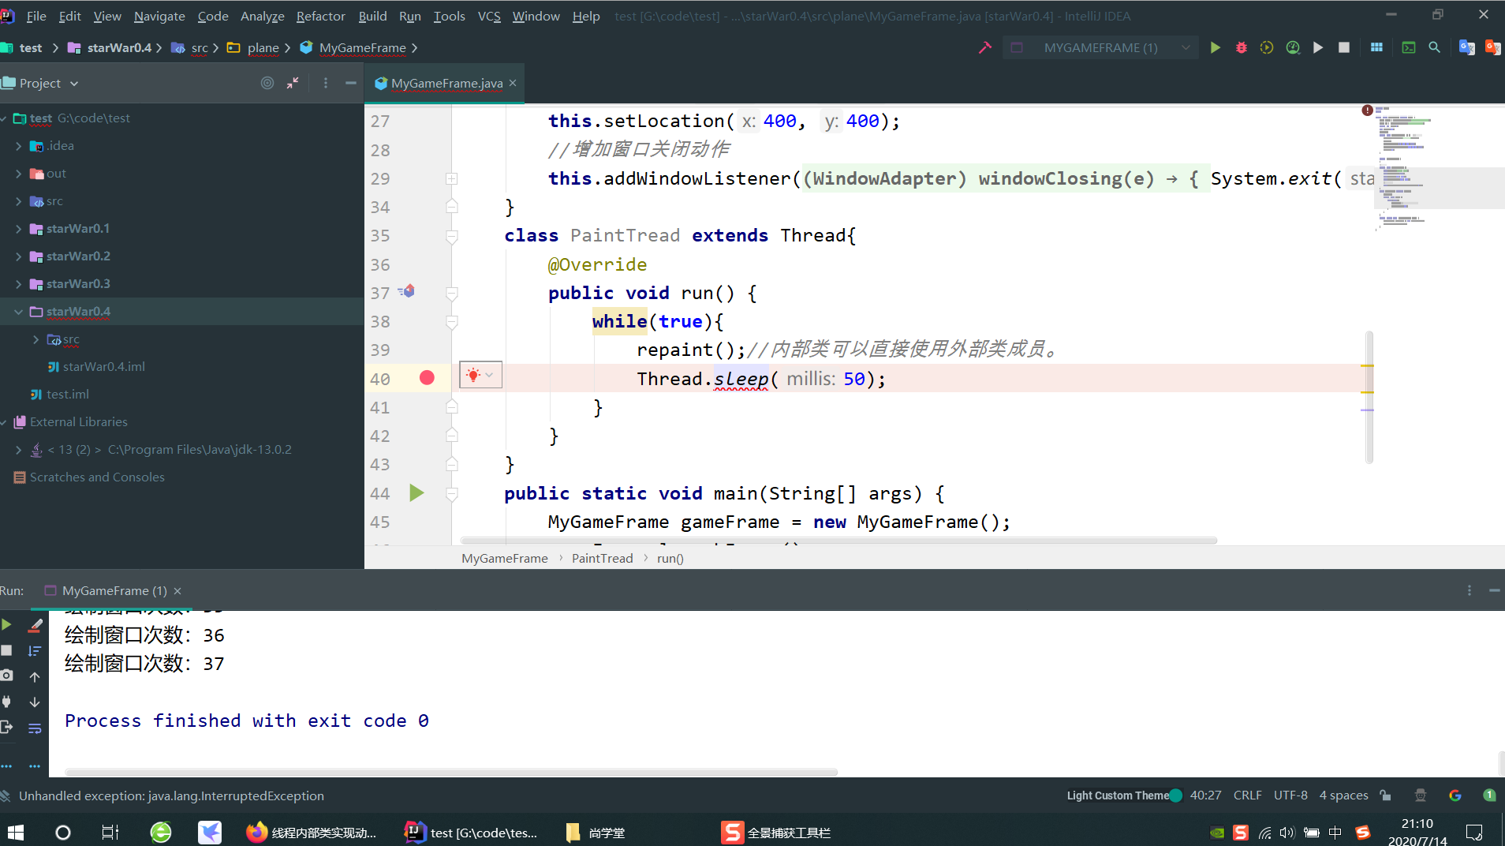Toggle the breakpoint on line 40

427,378
